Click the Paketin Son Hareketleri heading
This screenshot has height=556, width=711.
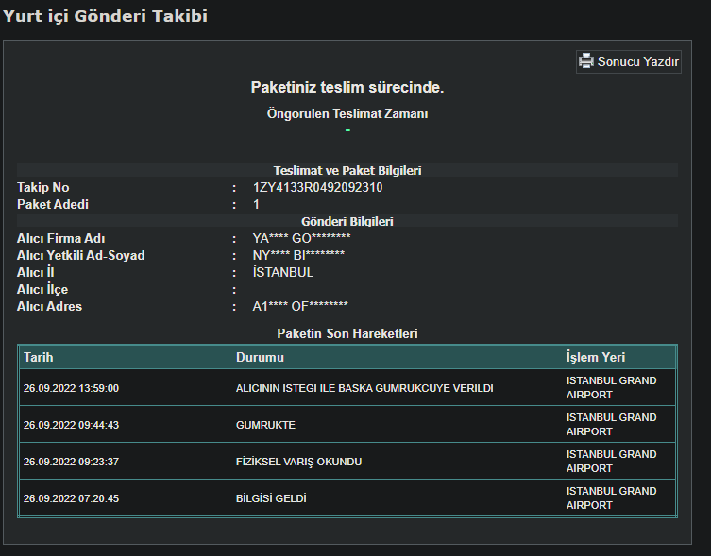347,333
